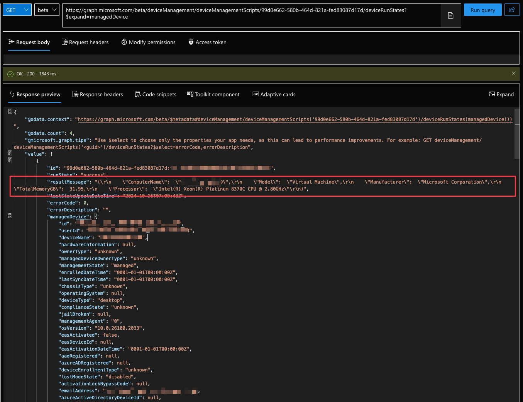This screenshot has height=402, width=523.
Task: Click "hardwareInformation": null line
Action: (97, 245)
